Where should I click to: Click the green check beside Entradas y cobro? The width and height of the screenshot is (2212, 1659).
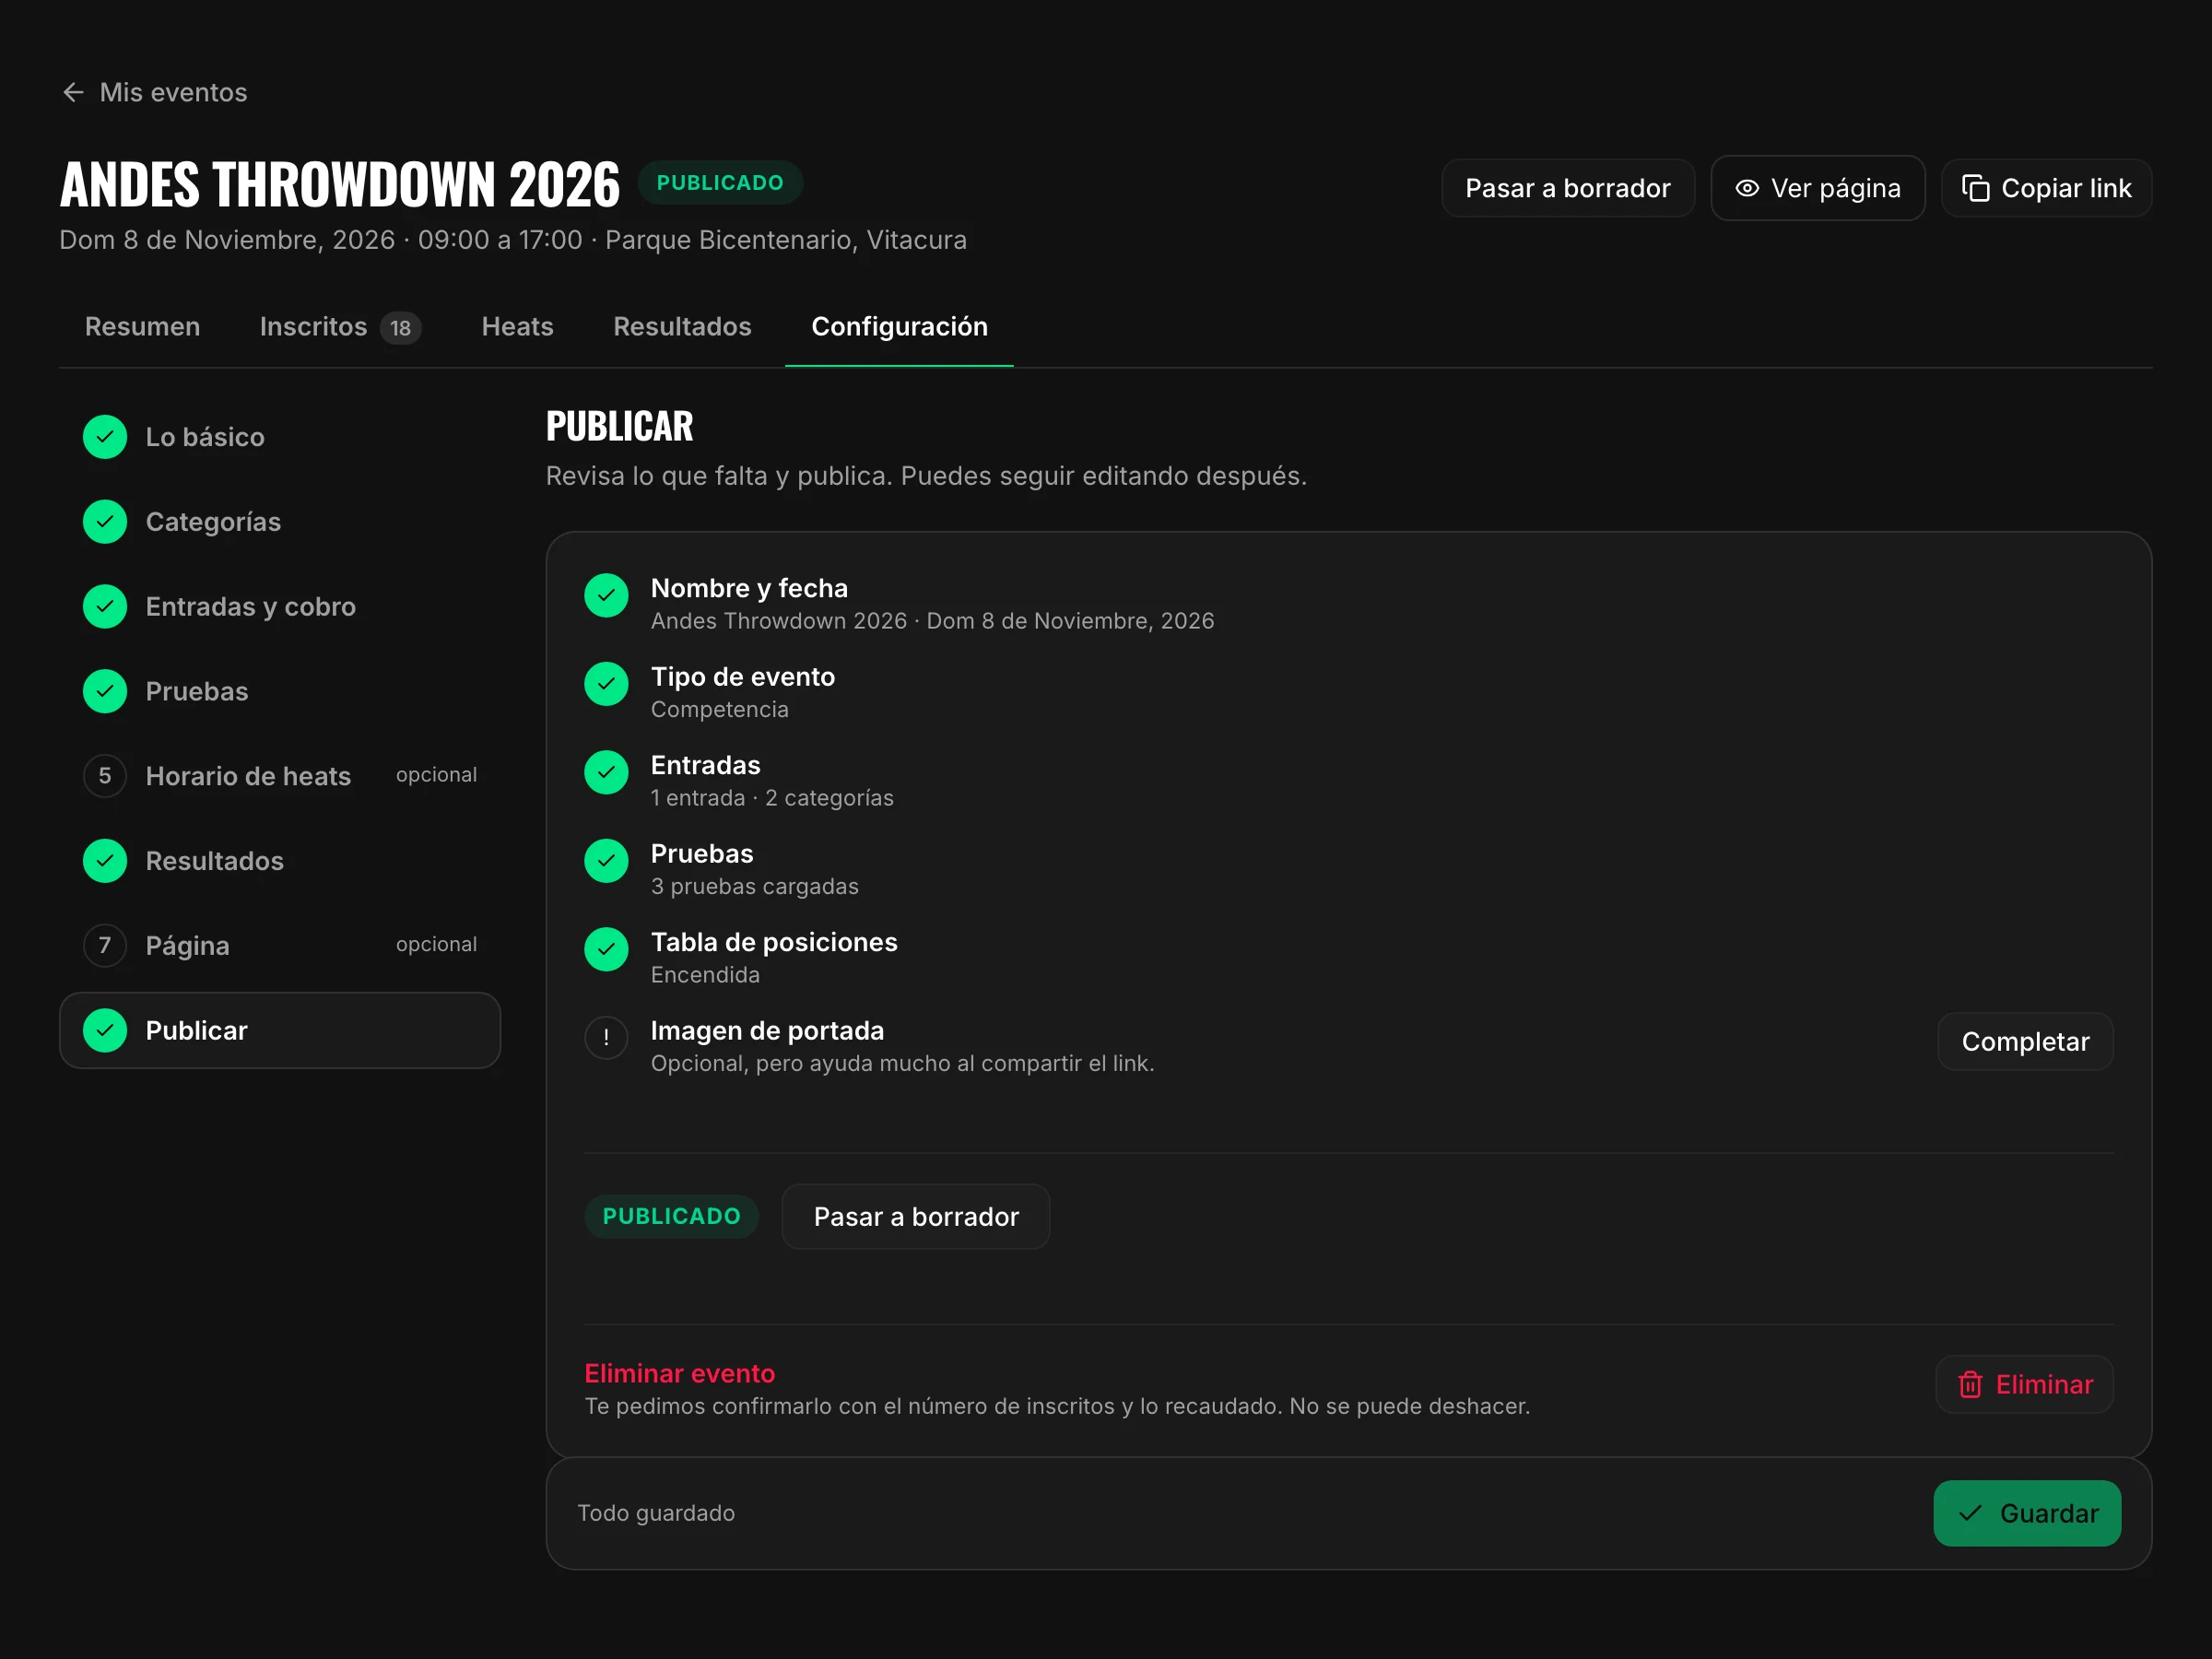tap(105, 607)
